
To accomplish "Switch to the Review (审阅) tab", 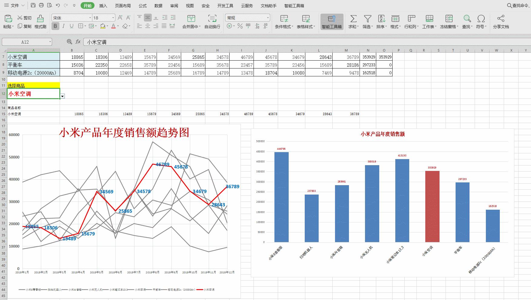I will coord(174,6).
